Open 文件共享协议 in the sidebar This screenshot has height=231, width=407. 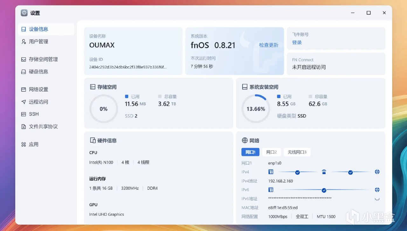point(43,126)
